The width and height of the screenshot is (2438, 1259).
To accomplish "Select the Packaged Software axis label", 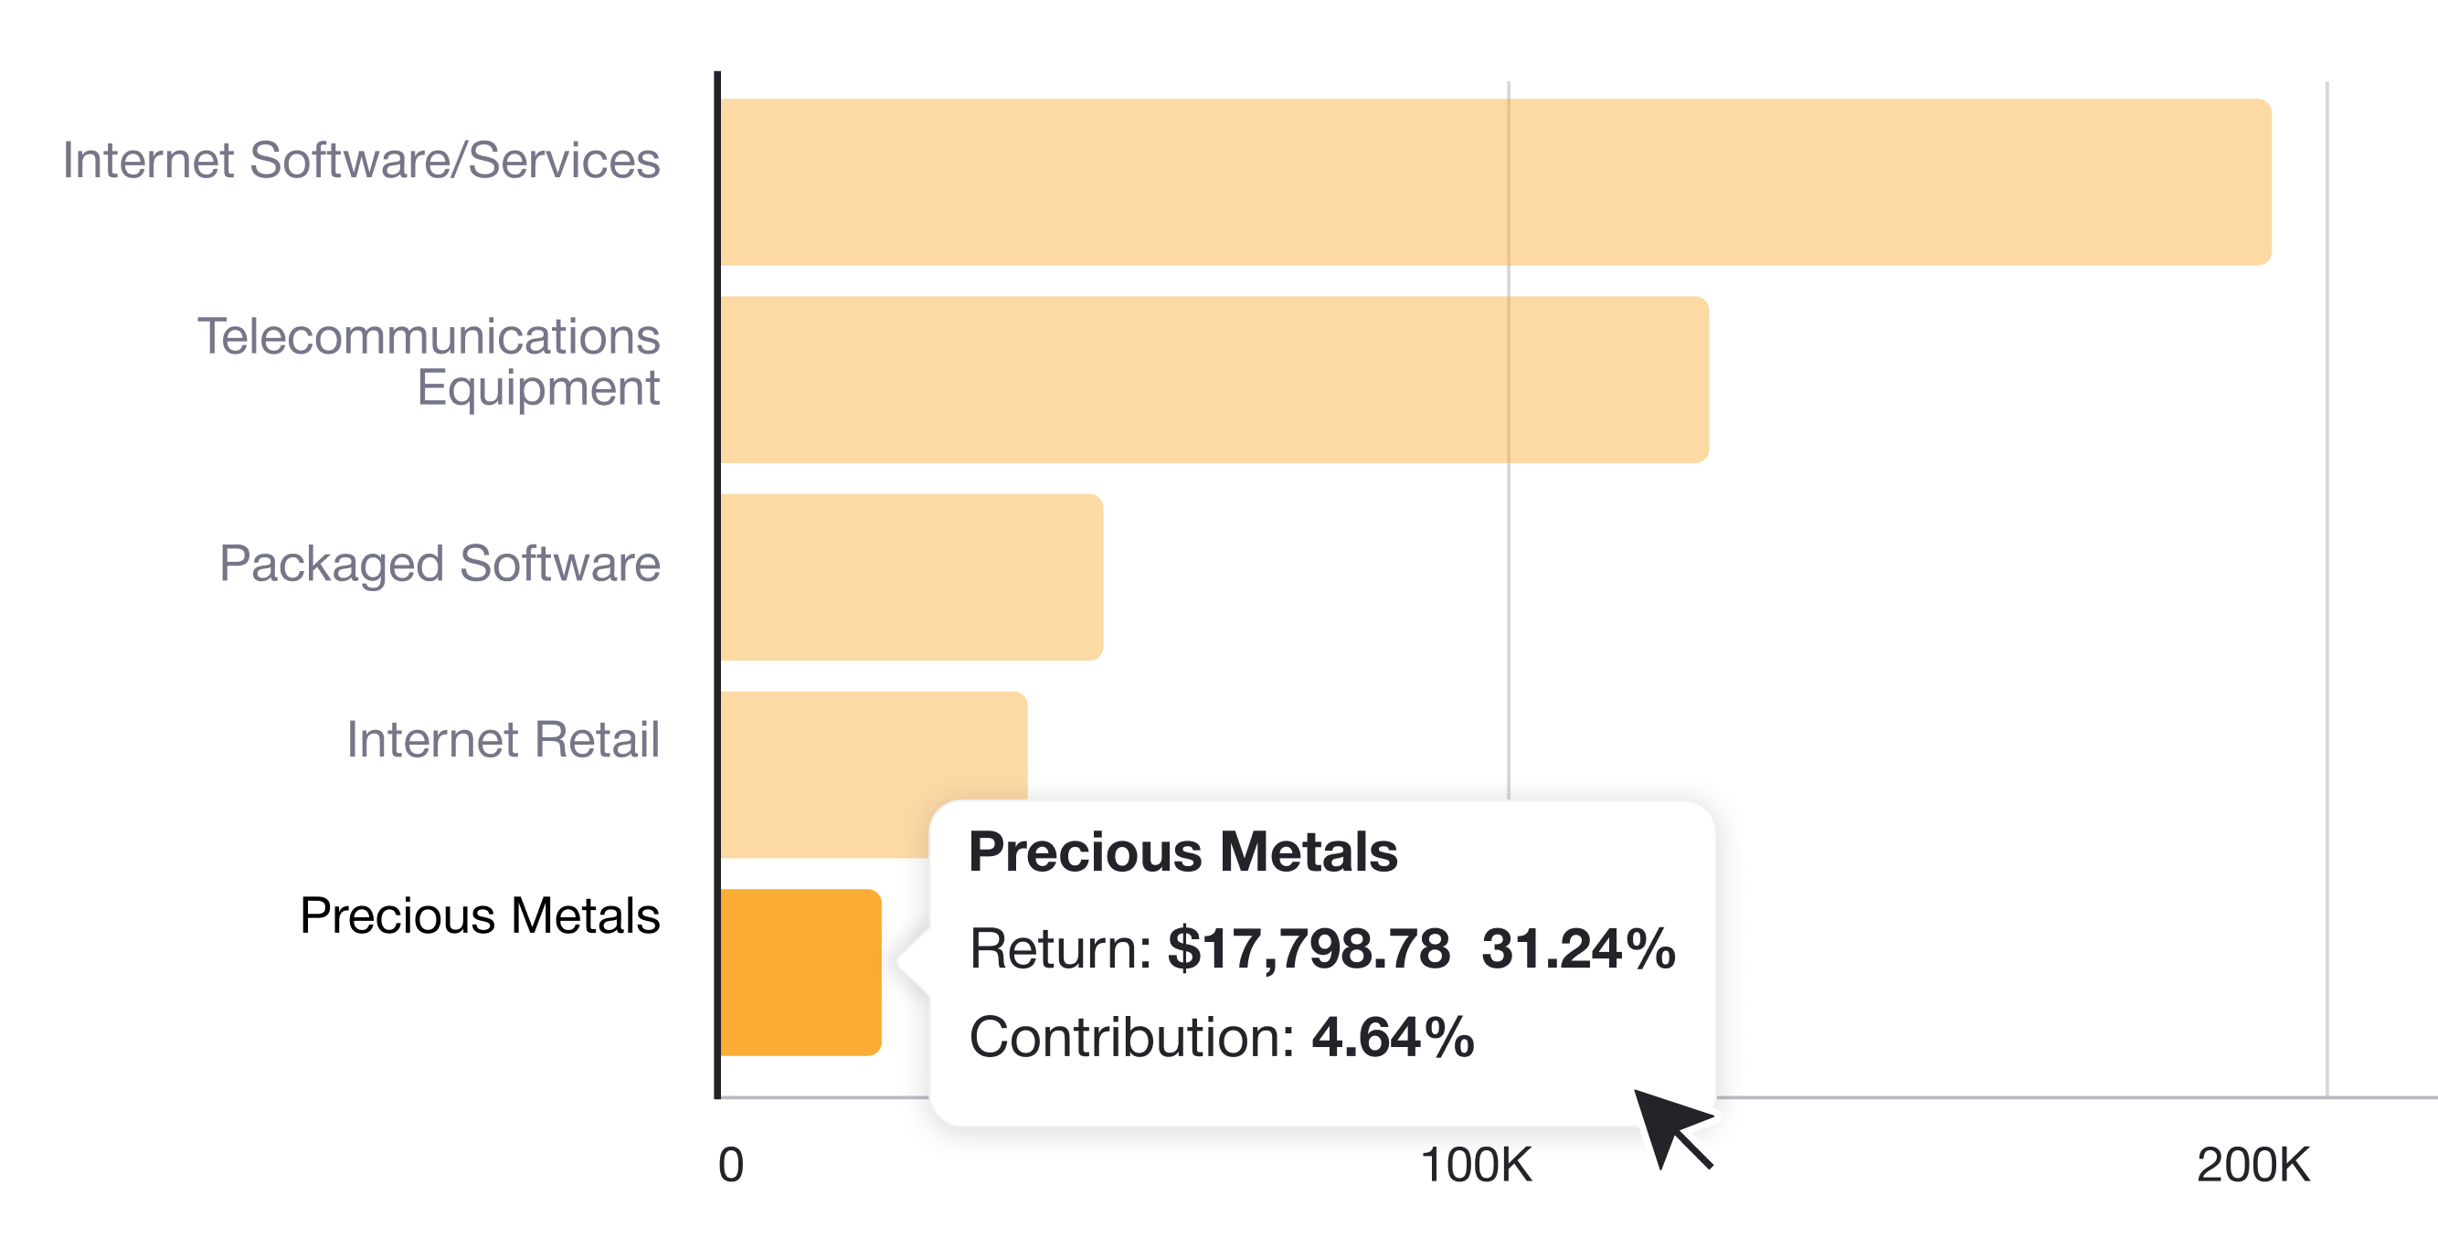I will point(440,563).
